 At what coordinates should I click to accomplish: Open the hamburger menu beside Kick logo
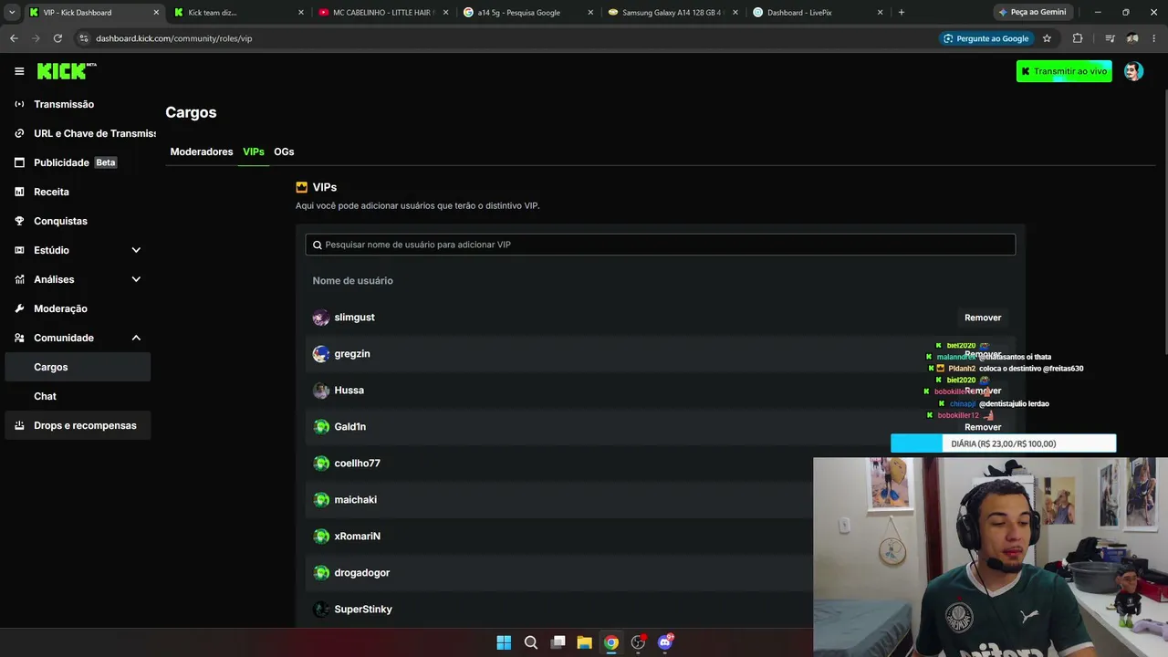tap(19, 71)
